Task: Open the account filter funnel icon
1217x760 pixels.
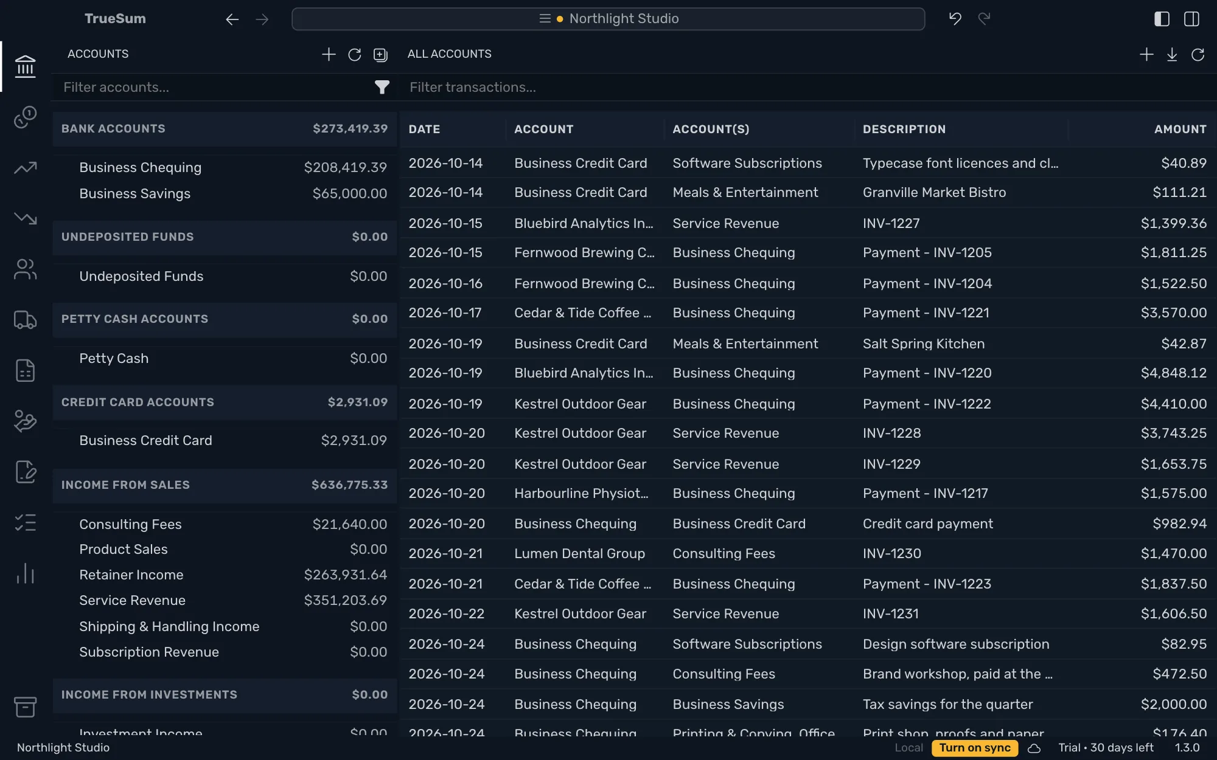Action: click(x=382, y=88)
